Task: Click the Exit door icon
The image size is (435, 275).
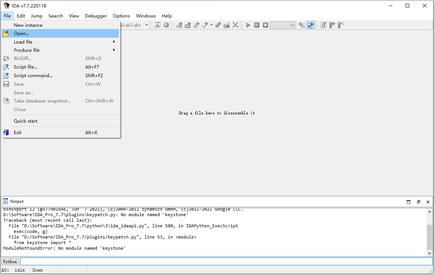Action: [6, 133]
